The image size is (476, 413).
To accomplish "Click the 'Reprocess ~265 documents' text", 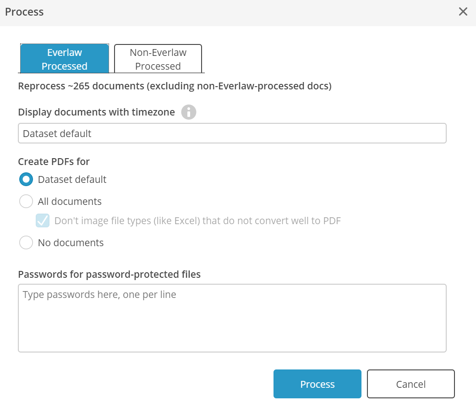I will pyautogui.click(x=81, y=86).
